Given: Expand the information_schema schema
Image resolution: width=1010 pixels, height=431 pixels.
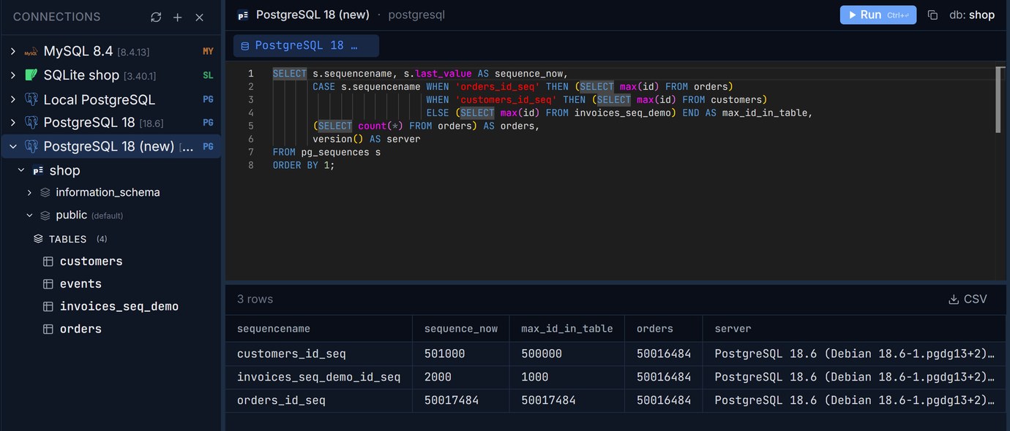Looking at the screenshot, I should (29, 192).
